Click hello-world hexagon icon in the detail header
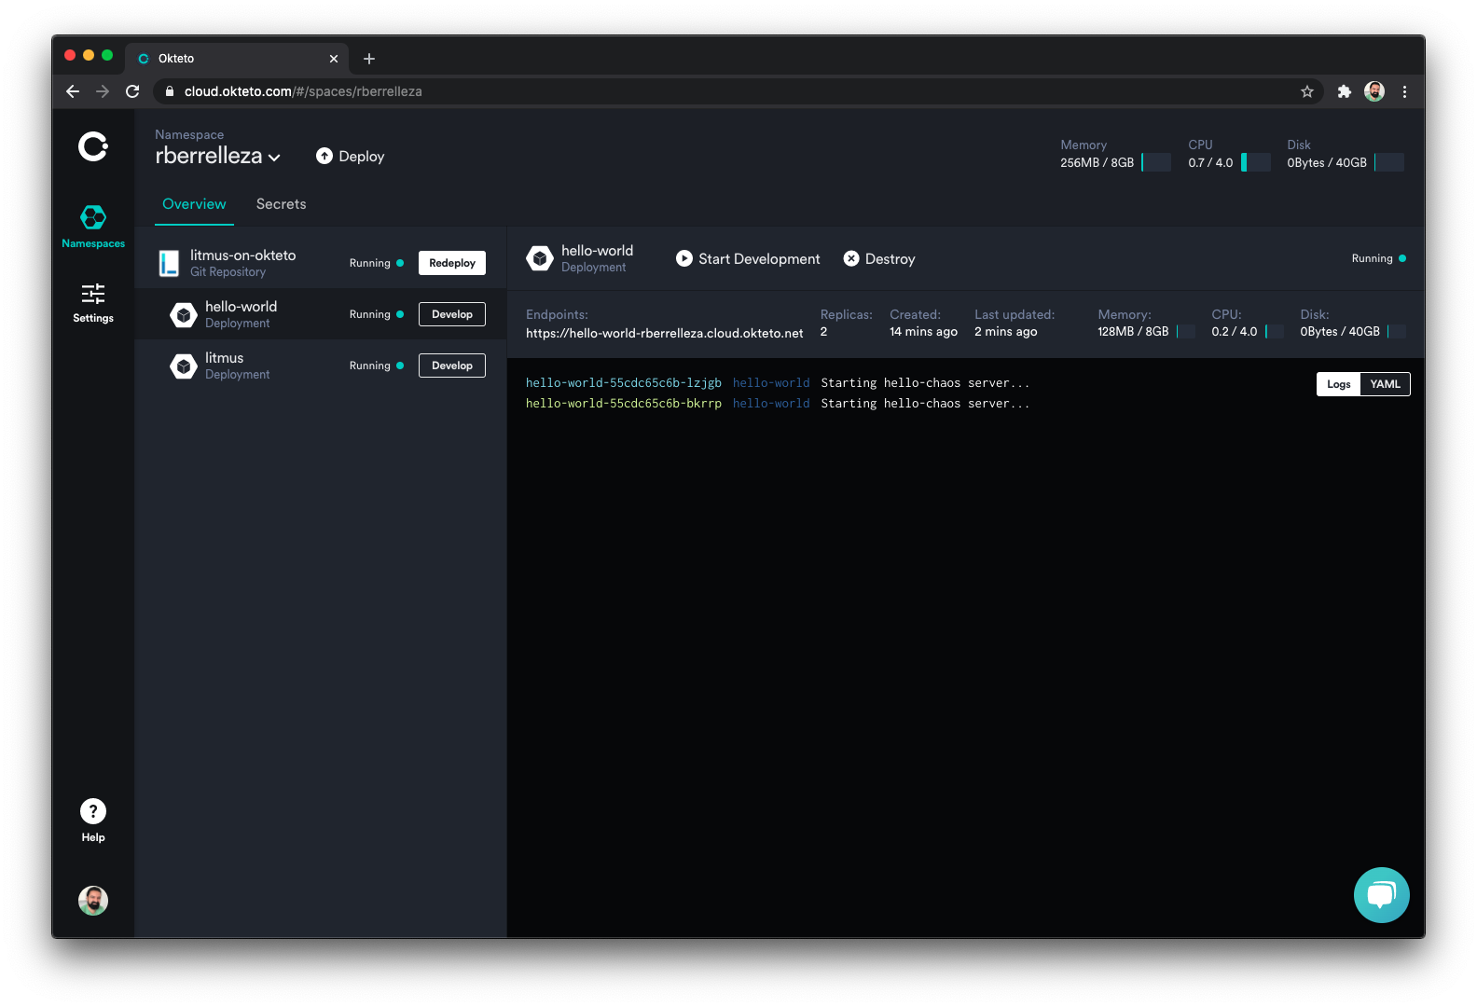This screenshot has width=1477, height=1007. point(540,258)
